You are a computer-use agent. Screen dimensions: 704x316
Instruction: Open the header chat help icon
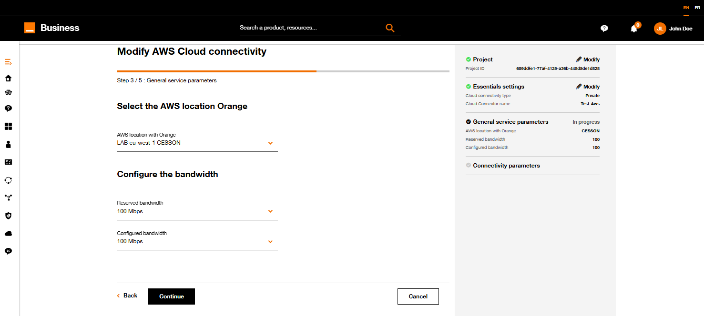604,29
